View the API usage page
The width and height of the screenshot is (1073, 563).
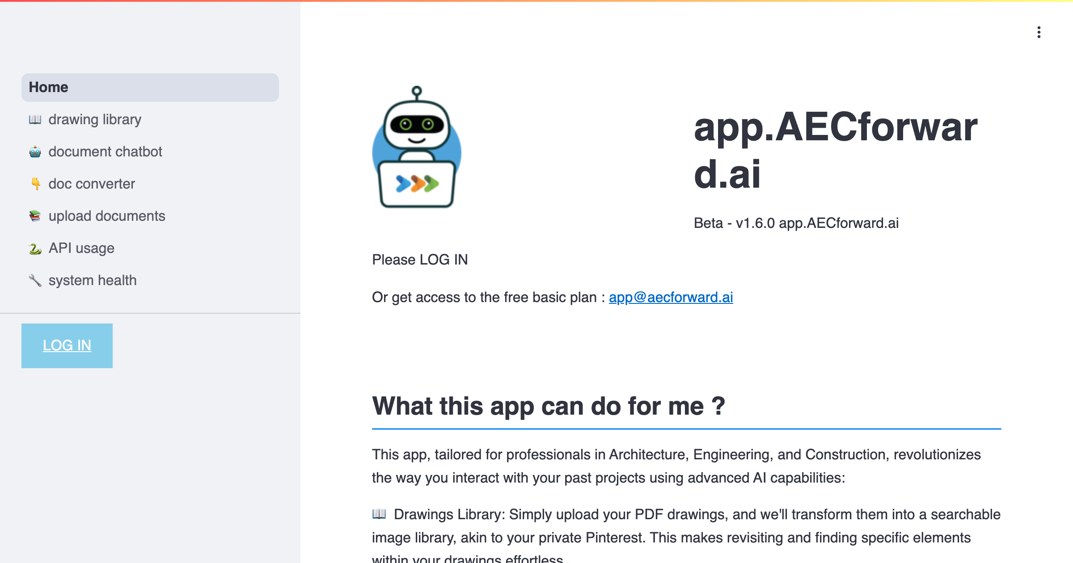(150, 248)
